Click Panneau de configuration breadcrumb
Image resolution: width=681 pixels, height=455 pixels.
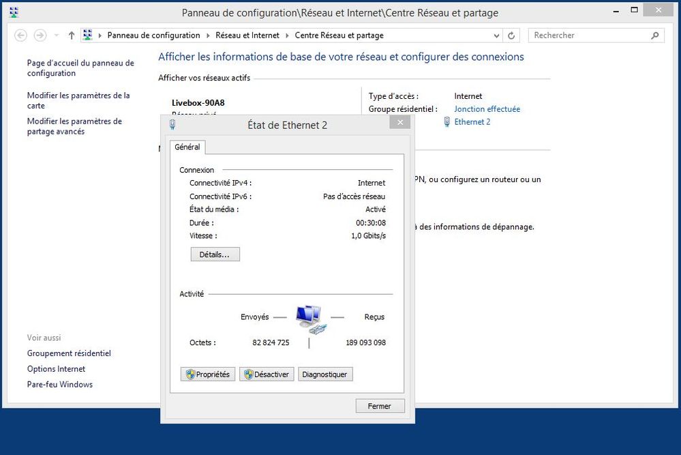tap(153, 35)
